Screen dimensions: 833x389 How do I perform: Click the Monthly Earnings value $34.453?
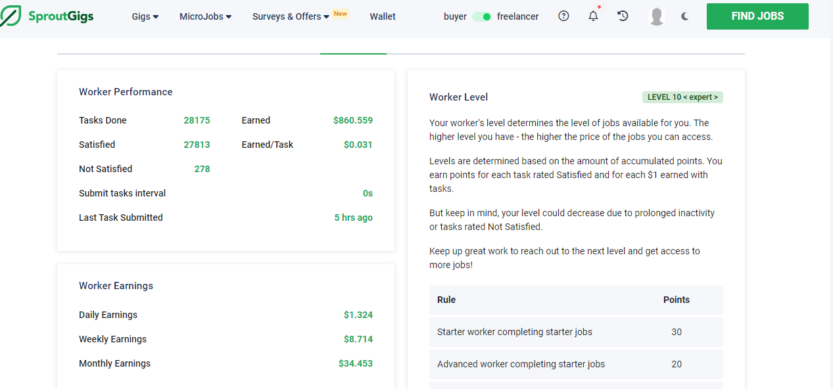(x=355, y=363)
